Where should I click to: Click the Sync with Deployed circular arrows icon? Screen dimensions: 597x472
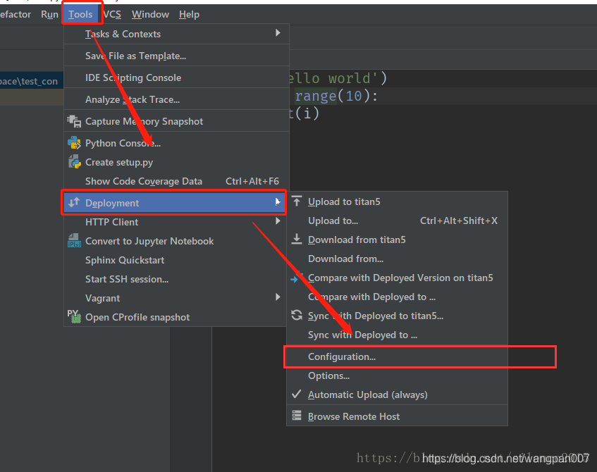pos(297,315)
